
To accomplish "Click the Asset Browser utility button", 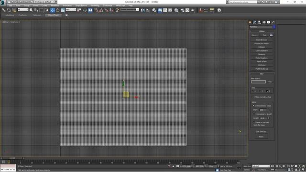I will pyautogui.click(x=262, y=40).
